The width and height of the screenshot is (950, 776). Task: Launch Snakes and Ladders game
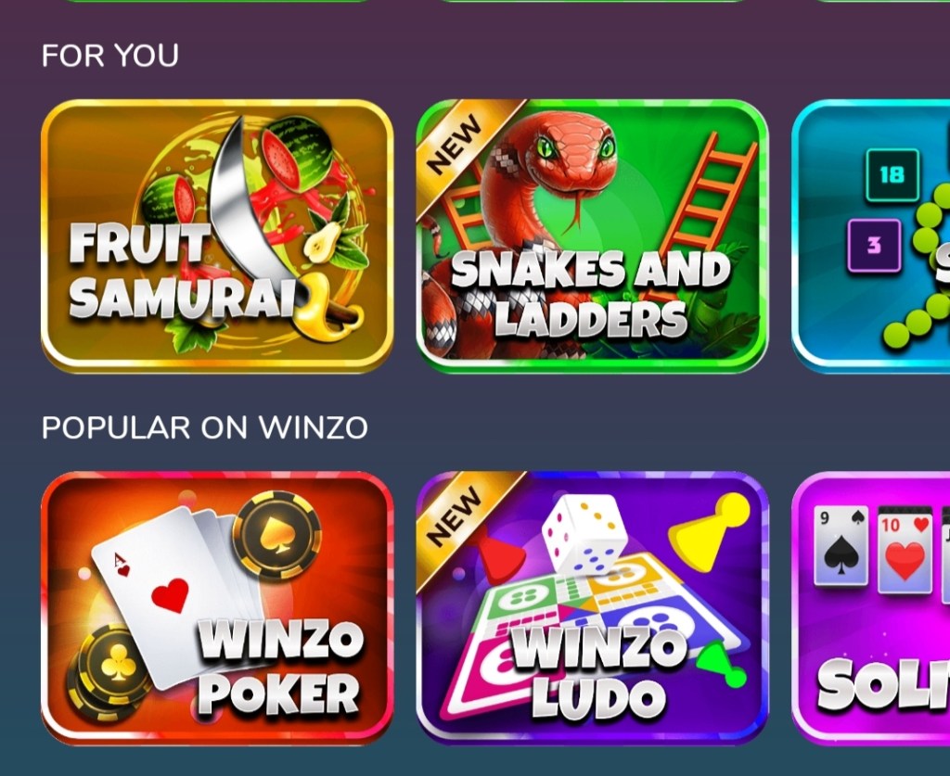(593, 236)
